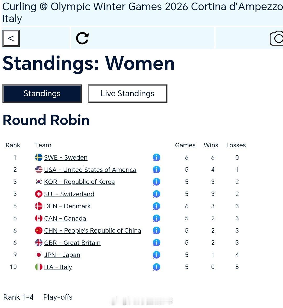Switch to the Live Standings tab

[127, 94]
